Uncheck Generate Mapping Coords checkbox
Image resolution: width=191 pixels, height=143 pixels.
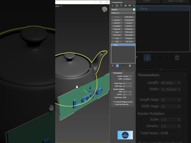tap(114, 102)
